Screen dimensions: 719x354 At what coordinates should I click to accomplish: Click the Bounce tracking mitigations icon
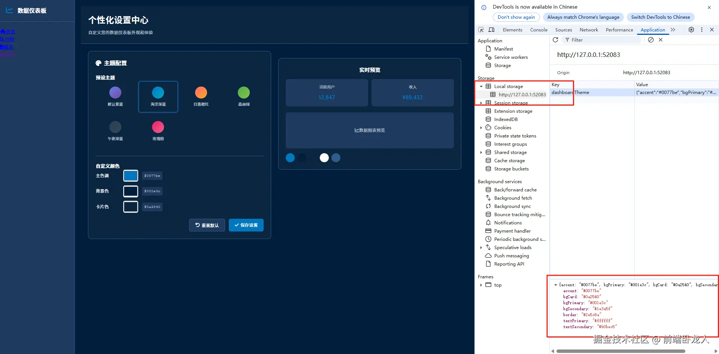click(488, 214)
